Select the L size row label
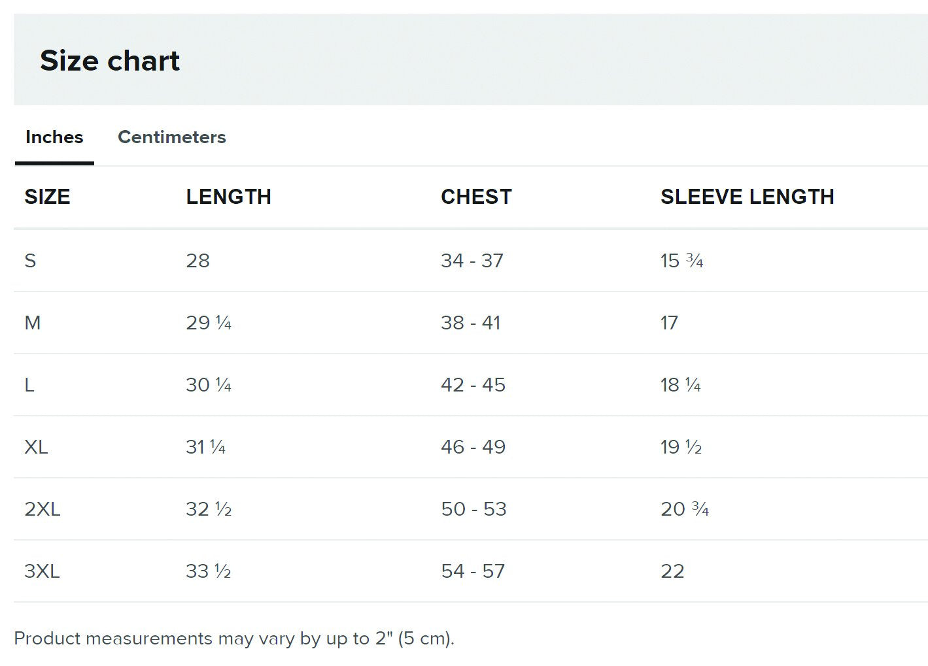Viewport: 928px width, 666px height. (29, 385)
